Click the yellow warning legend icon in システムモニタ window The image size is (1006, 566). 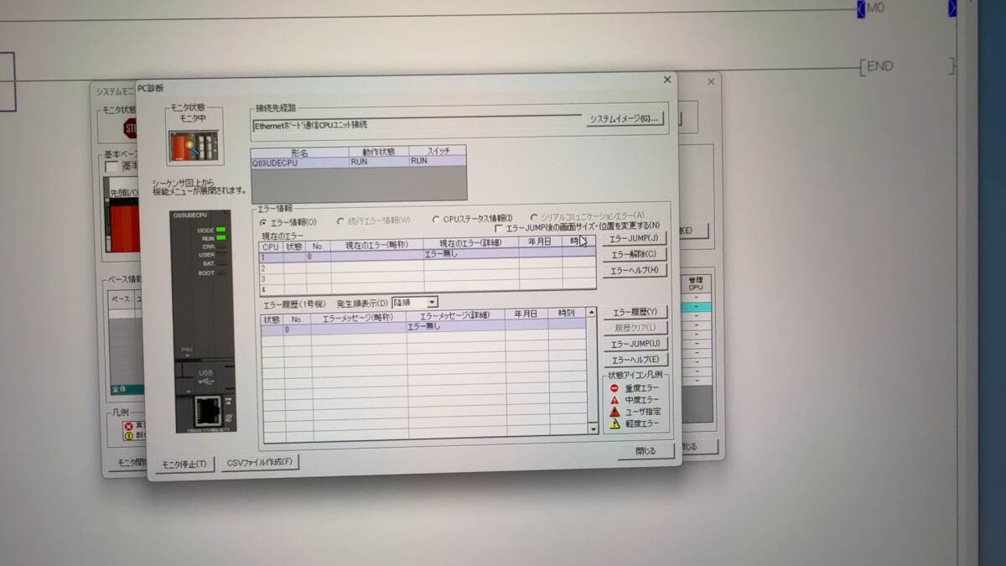(128, 436)
